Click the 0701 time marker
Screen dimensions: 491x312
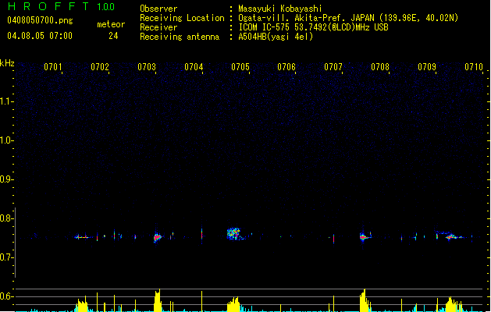[53, 67]
